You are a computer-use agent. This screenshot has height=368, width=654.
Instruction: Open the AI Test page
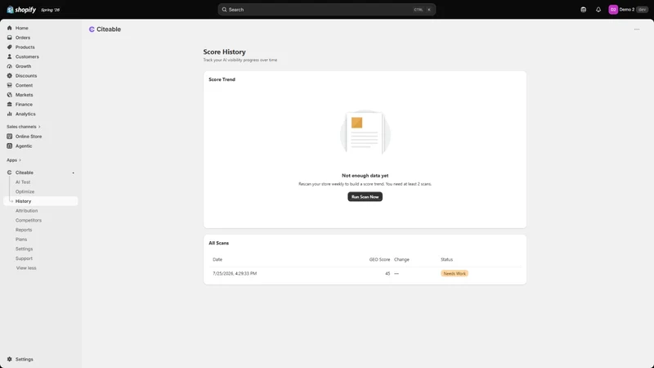23,182
